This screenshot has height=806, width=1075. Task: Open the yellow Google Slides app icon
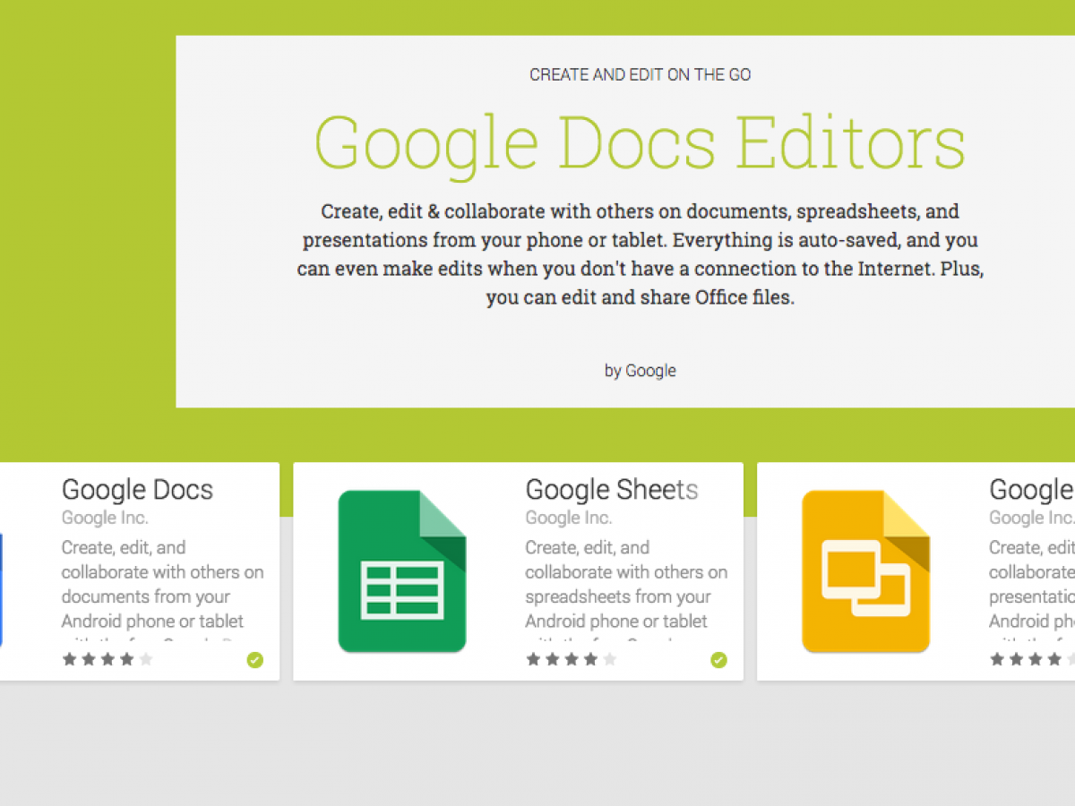pos(865,571)
